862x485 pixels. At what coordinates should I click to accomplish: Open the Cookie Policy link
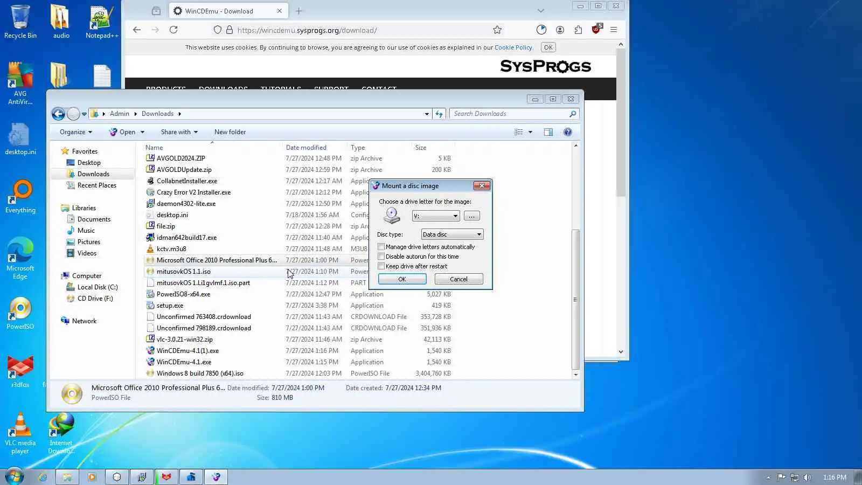pos(513,47)
